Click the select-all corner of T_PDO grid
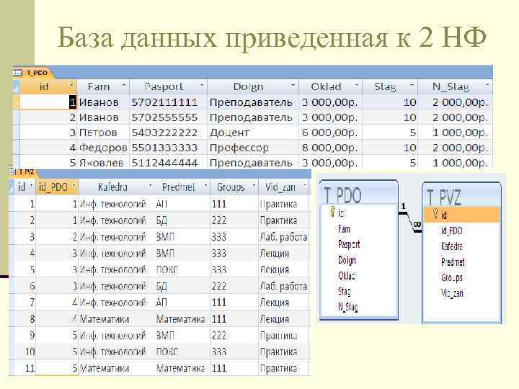 (x=16, y=86)
